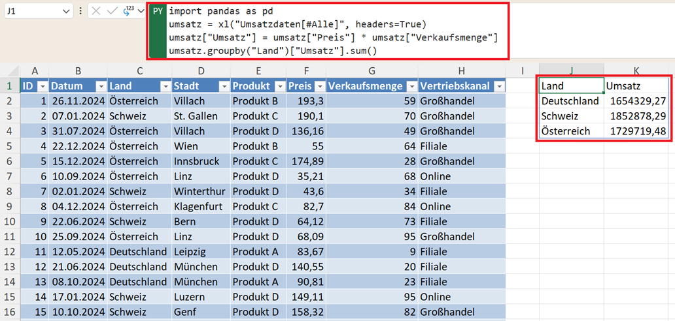Open the Land column filter dropdown
The image size is (675, 321).
[164, 86]
